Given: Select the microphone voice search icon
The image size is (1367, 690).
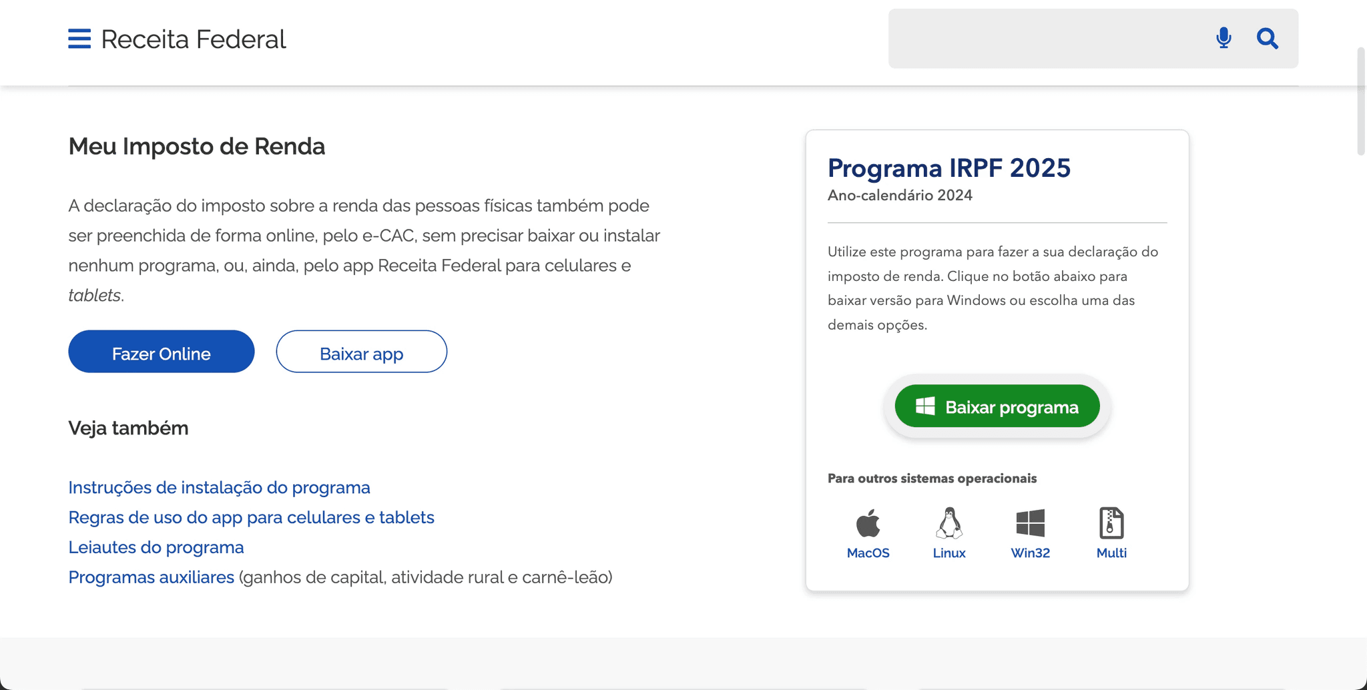Looking at the screenshot, I should [1223, 38].
